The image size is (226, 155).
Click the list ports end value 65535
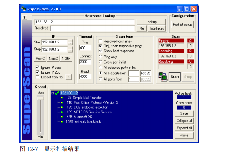pyautogui.click(x=145, y=73)
